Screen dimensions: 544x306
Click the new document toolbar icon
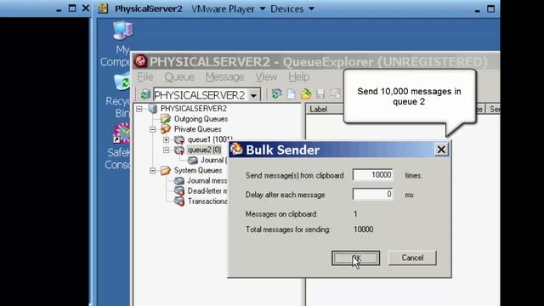point(291,94)
